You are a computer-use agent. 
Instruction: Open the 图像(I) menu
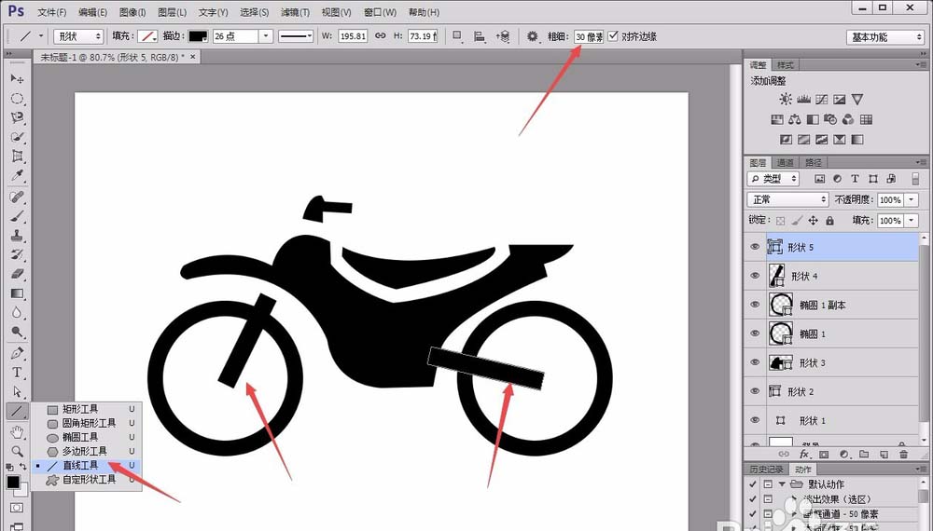pyautogui.click(x=132, y=12)
